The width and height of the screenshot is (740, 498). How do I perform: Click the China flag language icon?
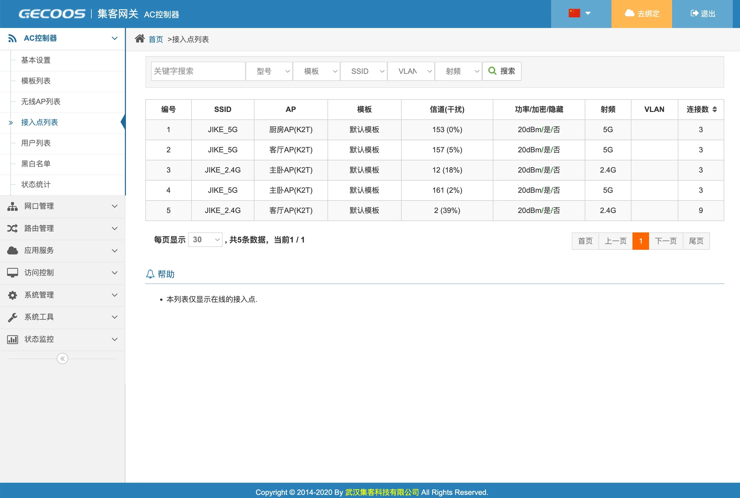574,13
